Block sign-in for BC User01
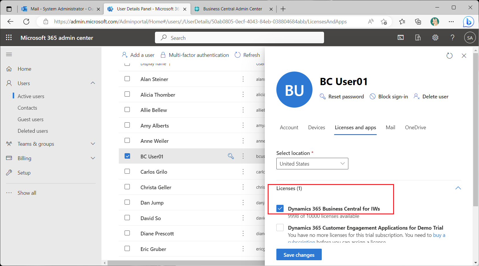 pos(389,96)
